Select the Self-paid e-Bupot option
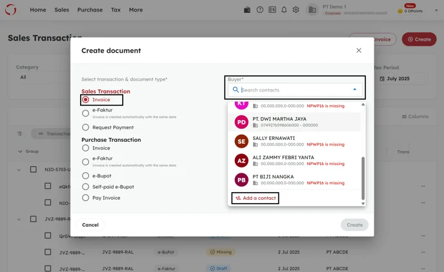Viewport: 444px width, 272px height. click(x=86, y=187)
